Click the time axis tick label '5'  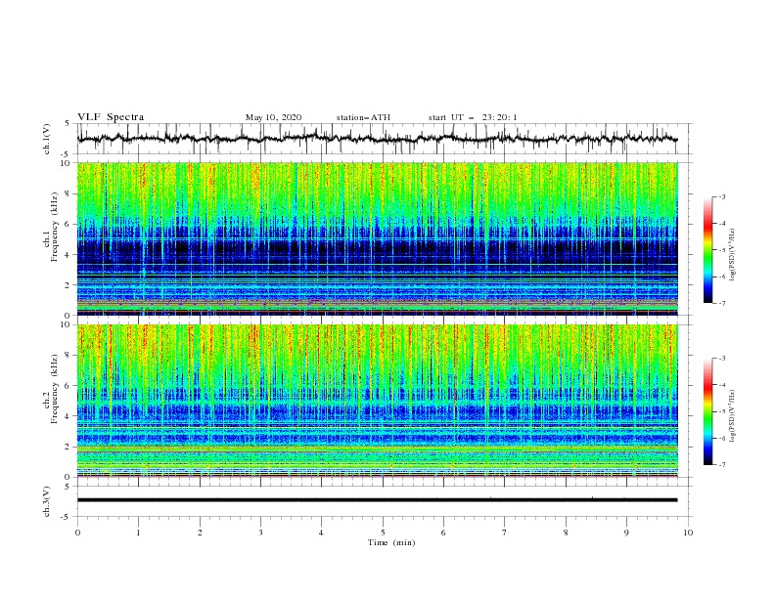click(383, 533)
